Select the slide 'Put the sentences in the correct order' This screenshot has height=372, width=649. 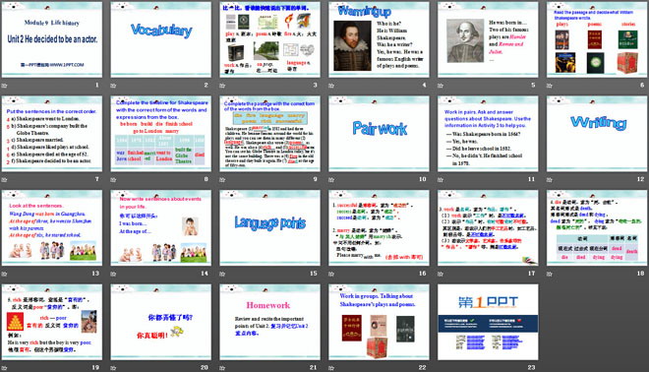52,134
